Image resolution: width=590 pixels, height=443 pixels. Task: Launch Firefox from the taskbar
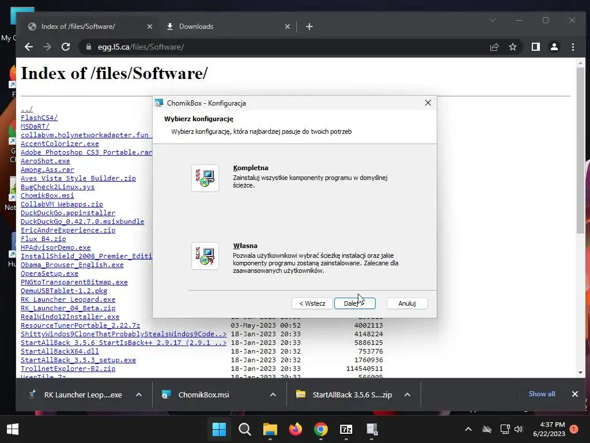tap(296, 429)
